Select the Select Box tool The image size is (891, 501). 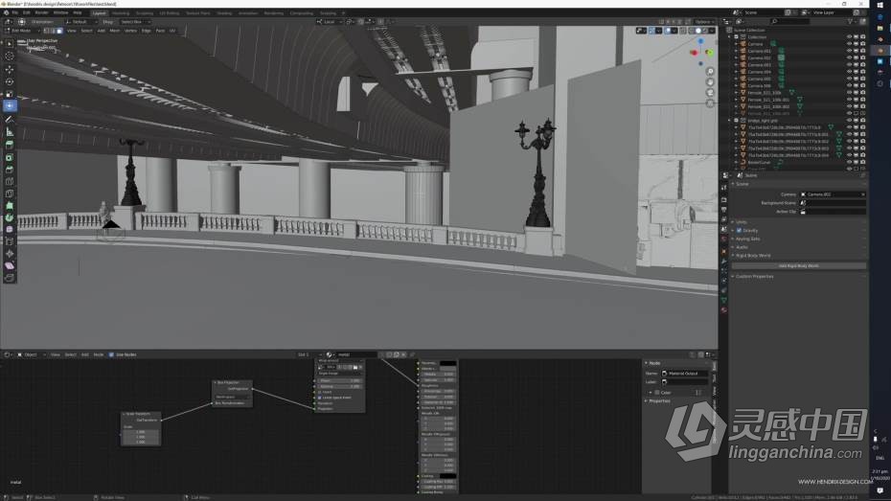point(10,44)
